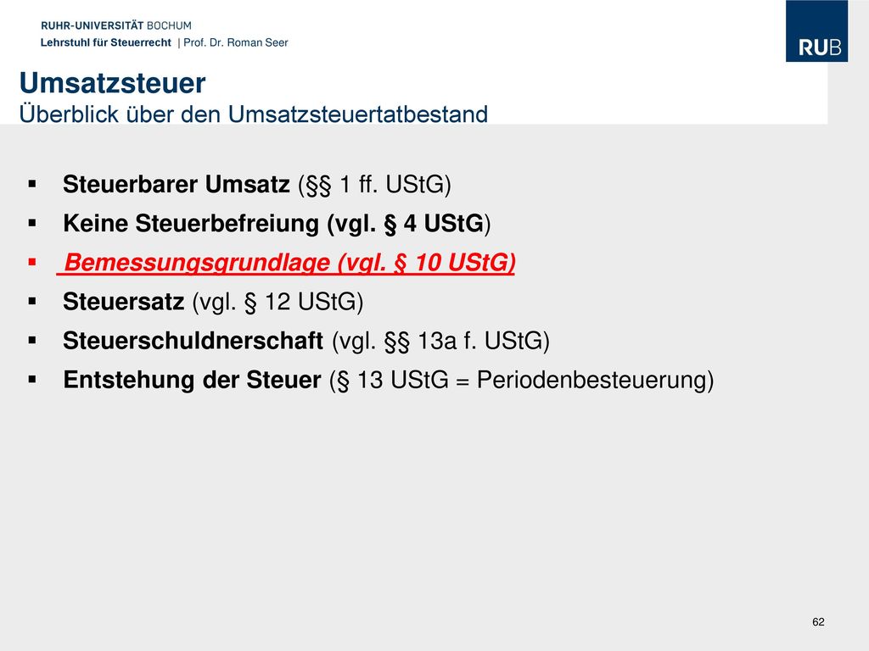Viewport: 869px width, 651px height.
Task: Click the bullet before Steuerschuldnerschaft
Action: coord(32,341)
